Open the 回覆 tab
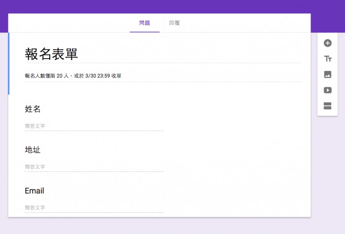 (x=174, y=23)
